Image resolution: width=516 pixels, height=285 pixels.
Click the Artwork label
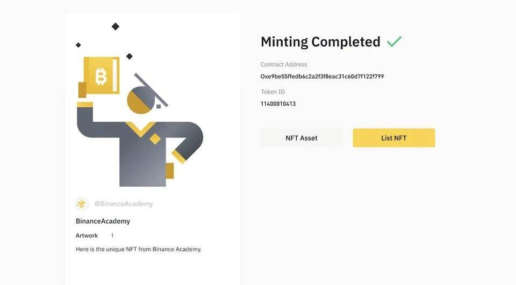point(87,236)
